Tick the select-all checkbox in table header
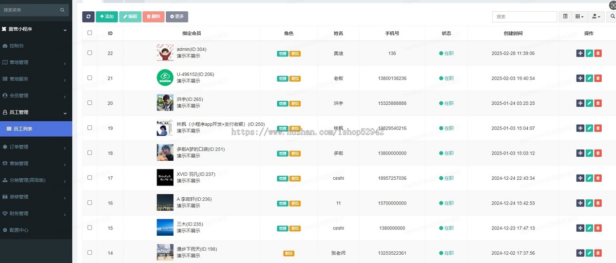The height and width of the screenshot is (263, 616). point(90,33)
